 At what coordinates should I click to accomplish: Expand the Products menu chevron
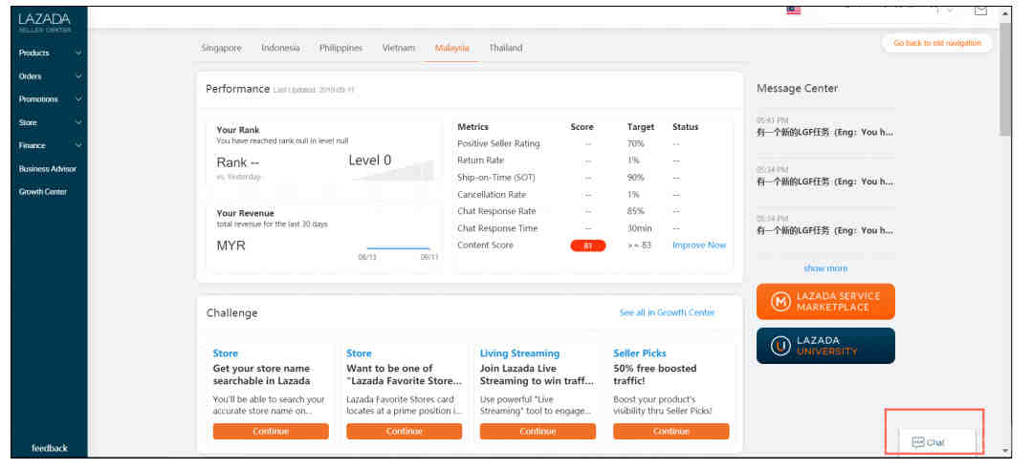coord(78,53)
